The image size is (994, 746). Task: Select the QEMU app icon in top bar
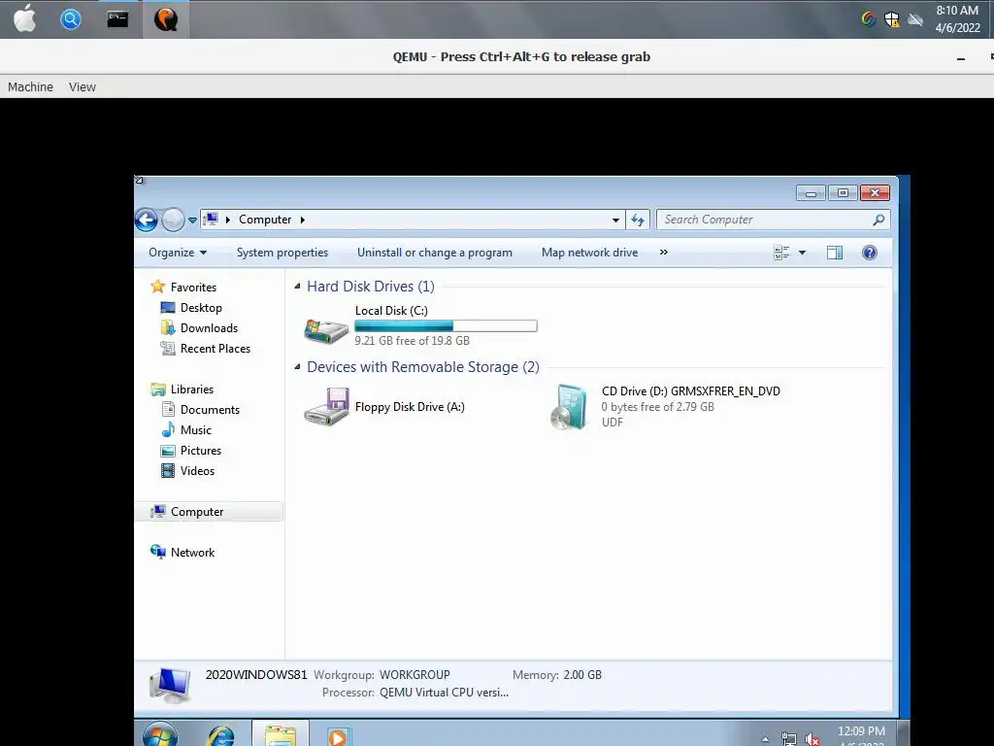coord(165,19)
